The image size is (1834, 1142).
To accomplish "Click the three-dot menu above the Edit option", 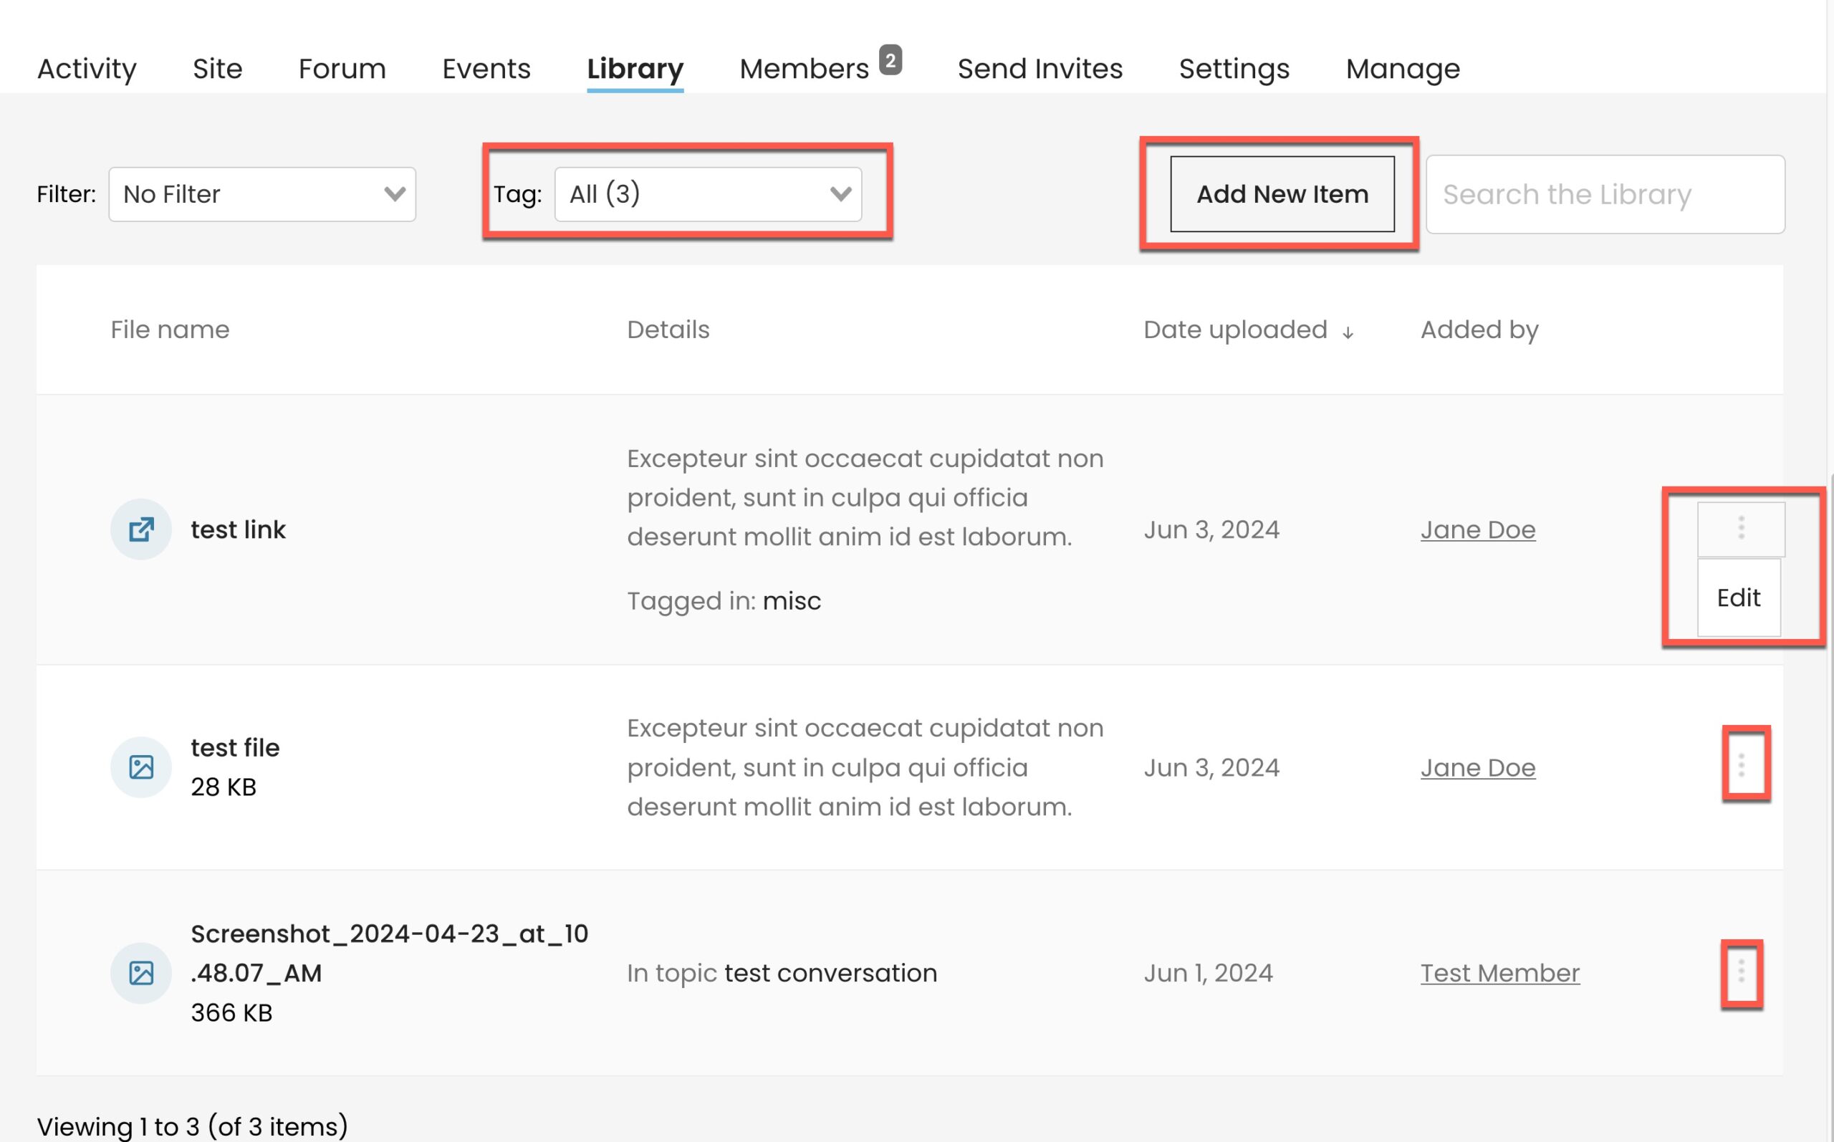I will click(x=1742, y=529).
